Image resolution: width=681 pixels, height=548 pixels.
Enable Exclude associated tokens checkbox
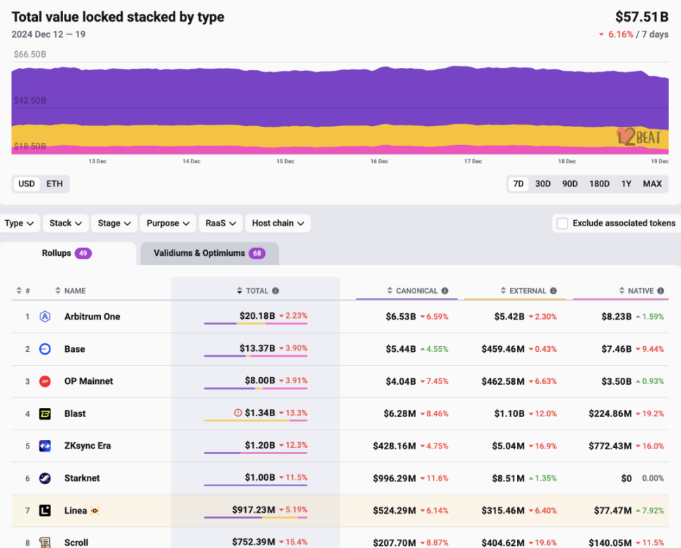[562, 224]
